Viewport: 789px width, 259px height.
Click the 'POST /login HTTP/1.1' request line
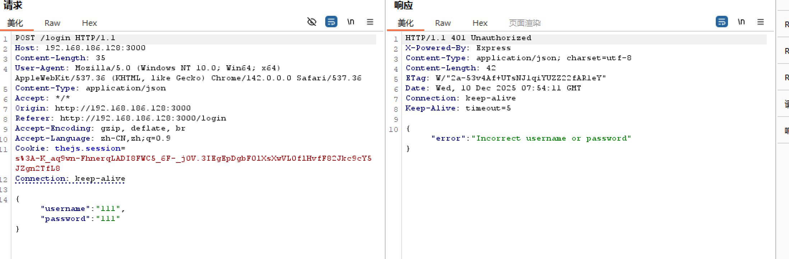tap(65, 38)
